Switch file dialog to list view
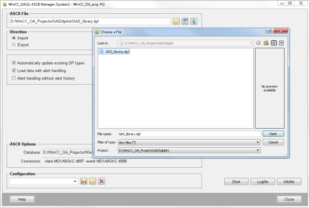310x208 pixels. coord(274,43)
